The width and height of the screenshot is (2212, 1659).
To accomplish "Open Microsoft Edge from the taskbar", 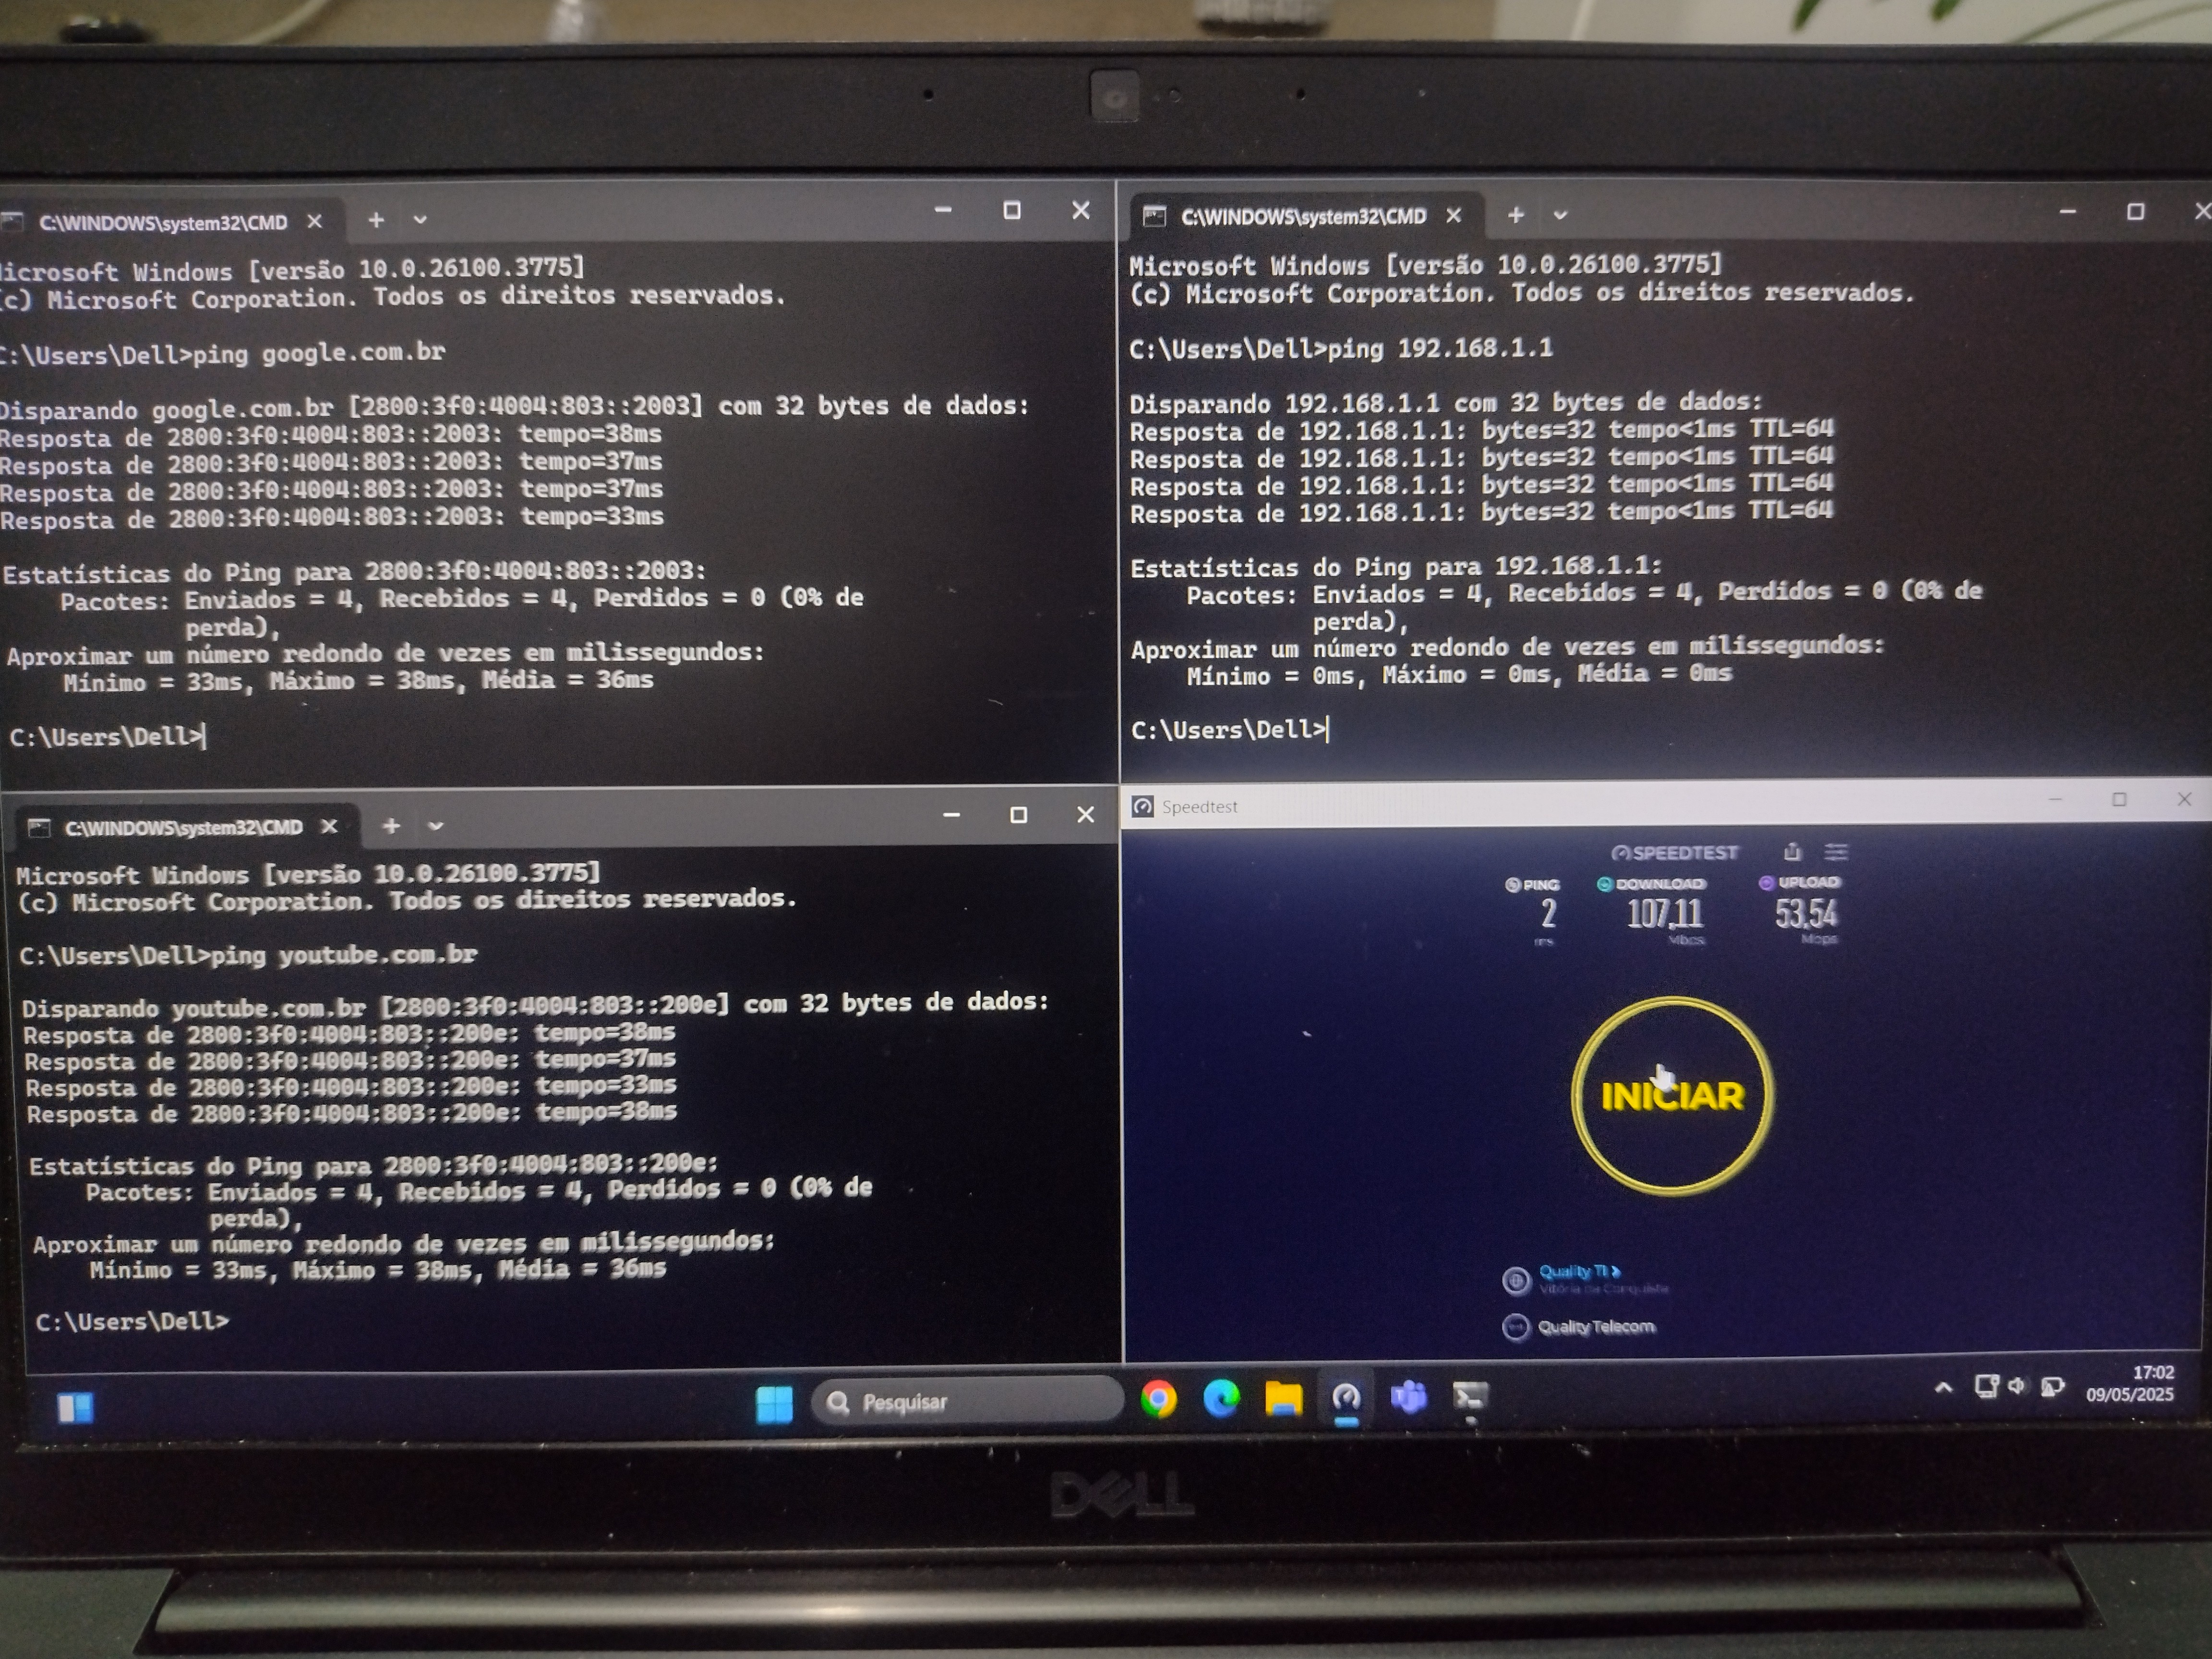I will (x=1221, y=1398).
